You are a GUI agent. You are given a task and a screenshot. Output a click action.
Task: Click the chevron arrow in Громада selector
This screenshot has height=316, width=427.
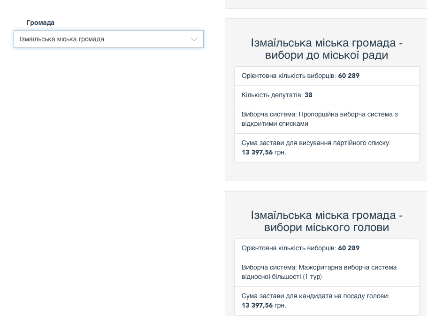(194, 39)
